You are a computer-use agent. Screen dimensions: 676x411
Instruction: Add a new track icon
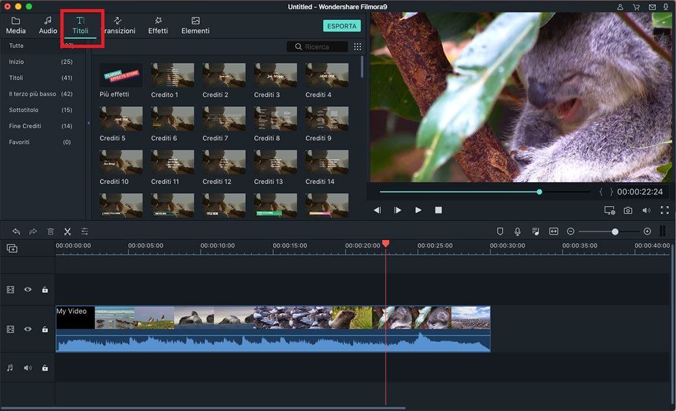[12, 248]
